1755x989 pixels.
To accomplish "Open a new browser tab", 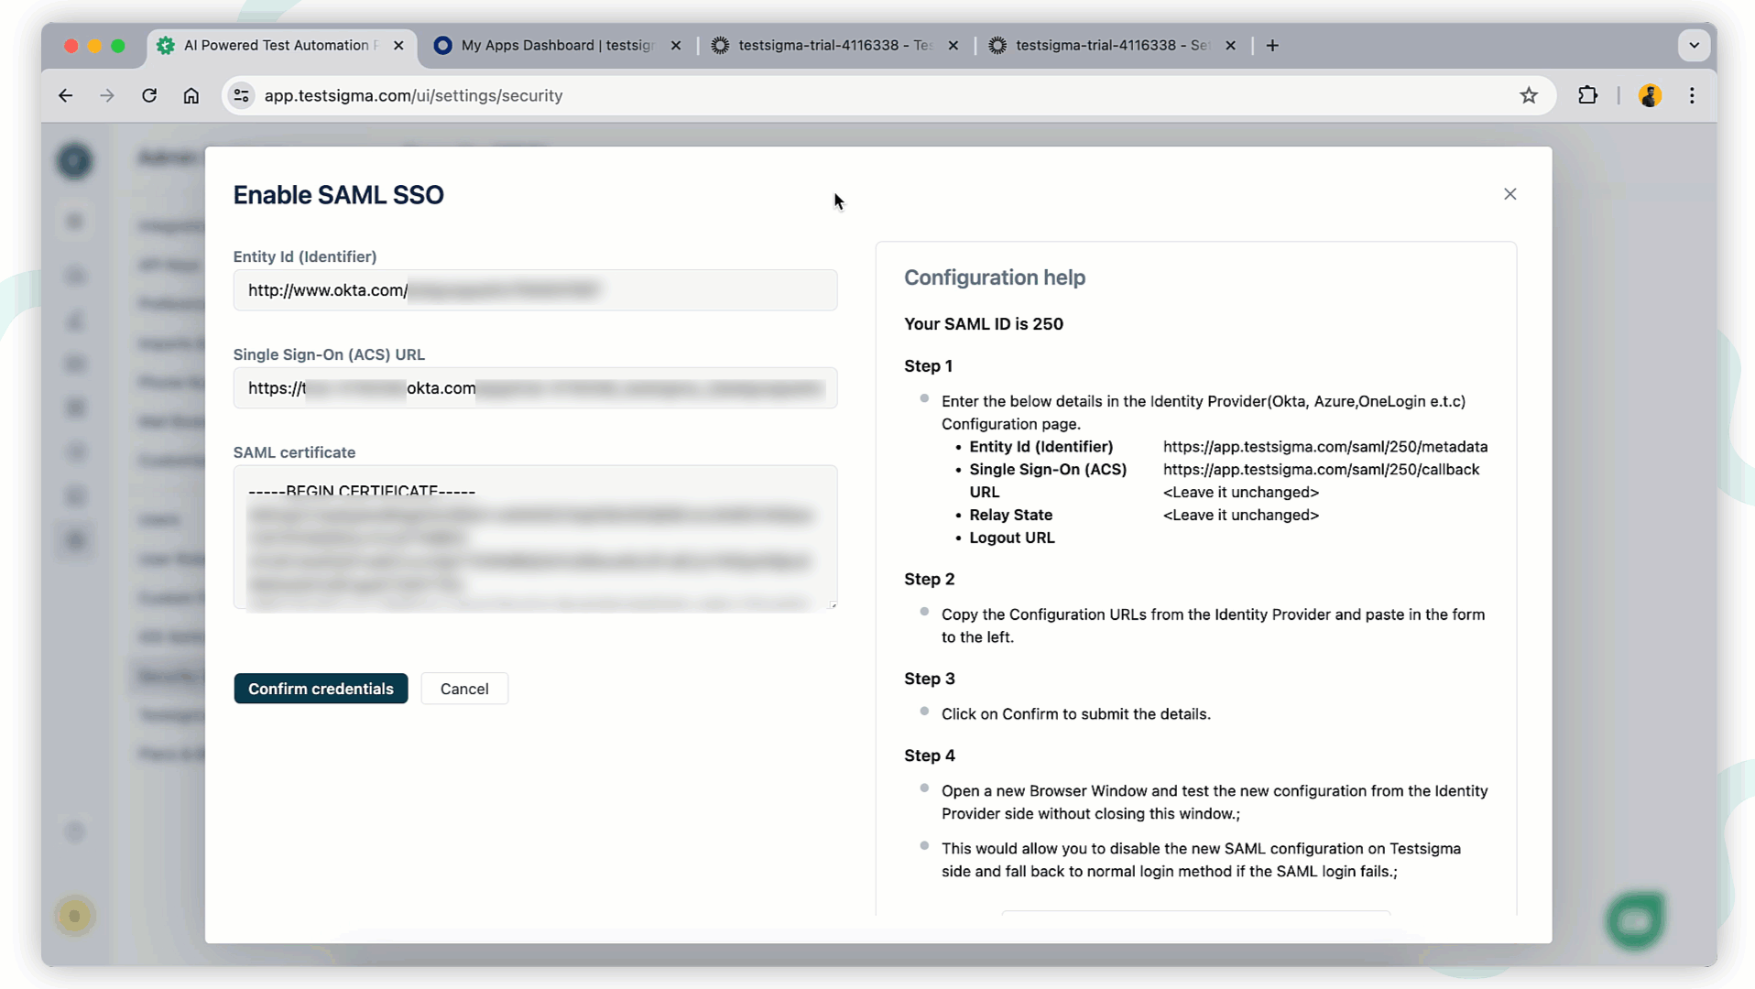I will click(1272, 45).
